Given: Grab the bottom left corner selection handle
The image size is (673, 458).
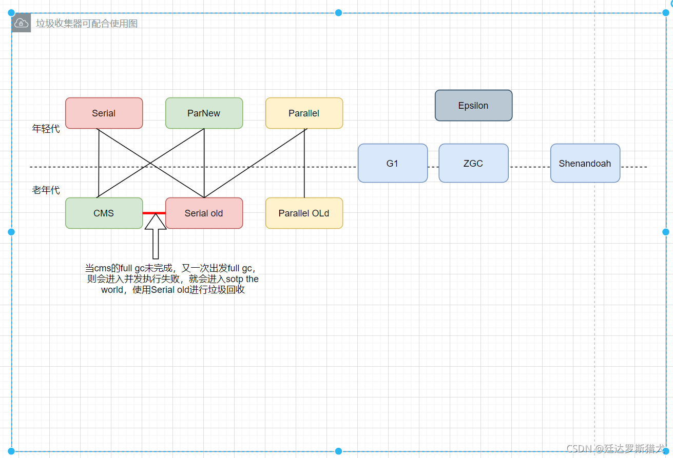Looking at the screenshot, I should [x=11, y=451].
